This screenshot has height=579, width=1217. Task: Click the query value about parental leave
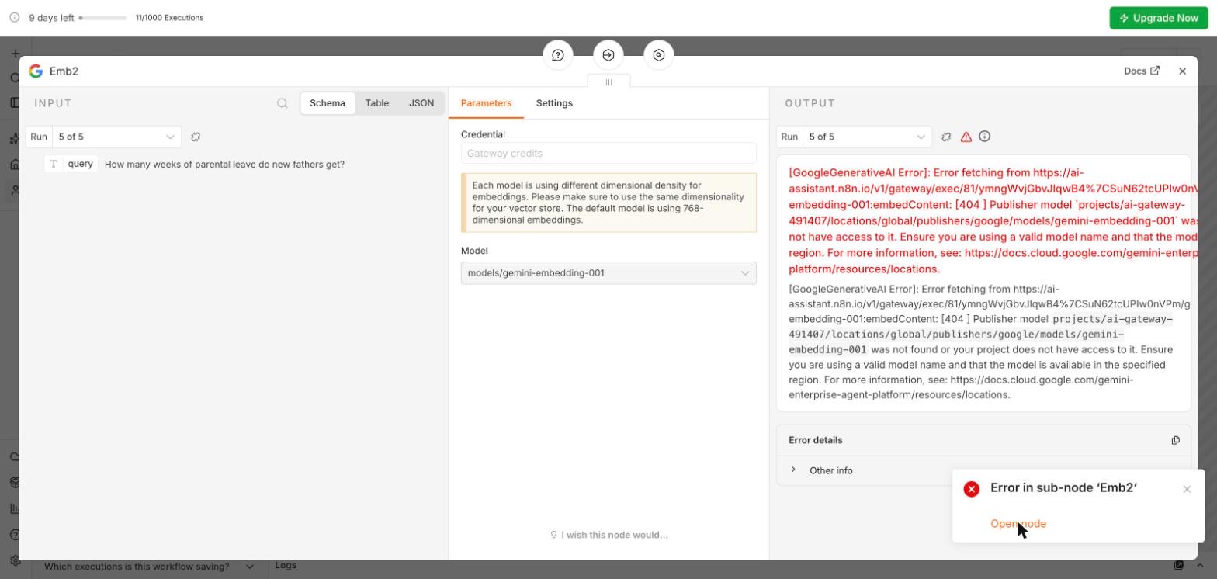[224, 165]
